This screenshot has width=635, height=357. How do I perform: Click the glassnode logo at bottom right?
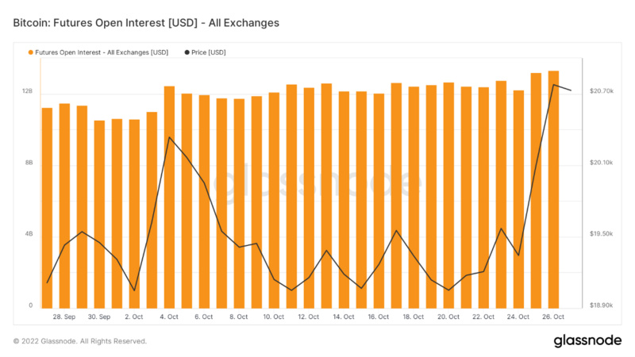[x=587, y=340]
